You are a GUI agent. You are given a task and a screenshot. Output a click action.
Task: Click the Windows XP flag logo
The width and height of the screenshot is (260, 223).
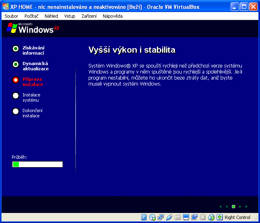coord(12,28)
